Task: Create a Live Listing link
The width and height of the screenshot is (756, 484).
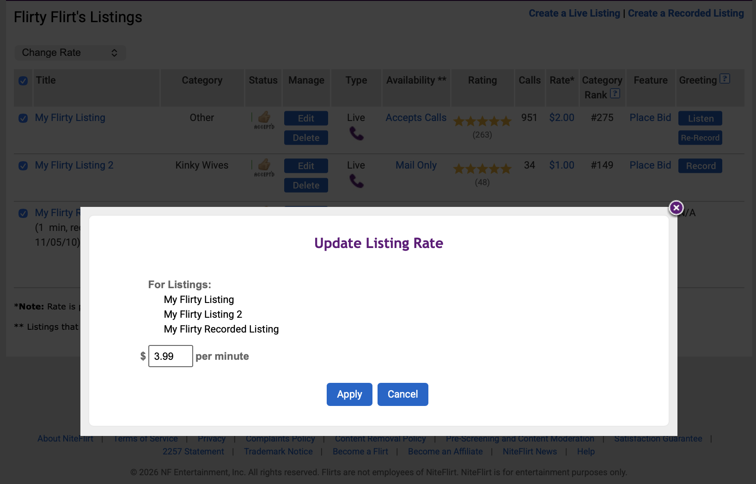Action: pos(574,13)
